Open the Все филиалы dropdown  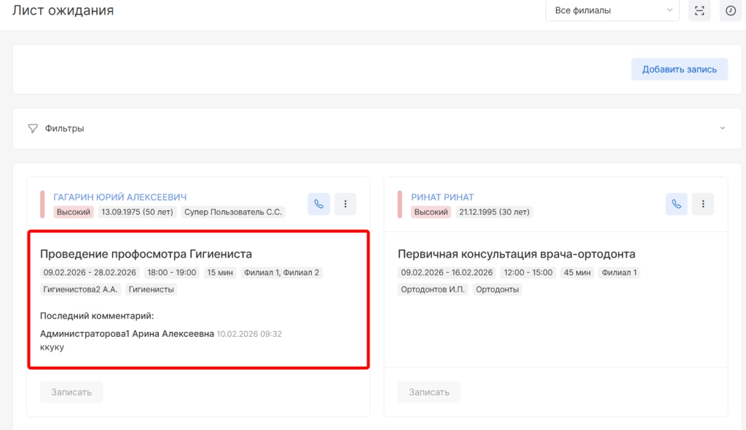(x=612, y=11)
